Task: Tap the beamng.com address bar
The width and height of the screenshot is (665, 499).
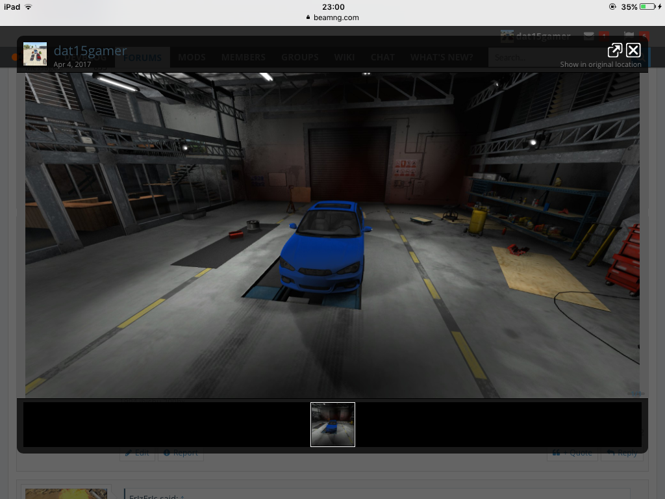Action: (332, 18)
